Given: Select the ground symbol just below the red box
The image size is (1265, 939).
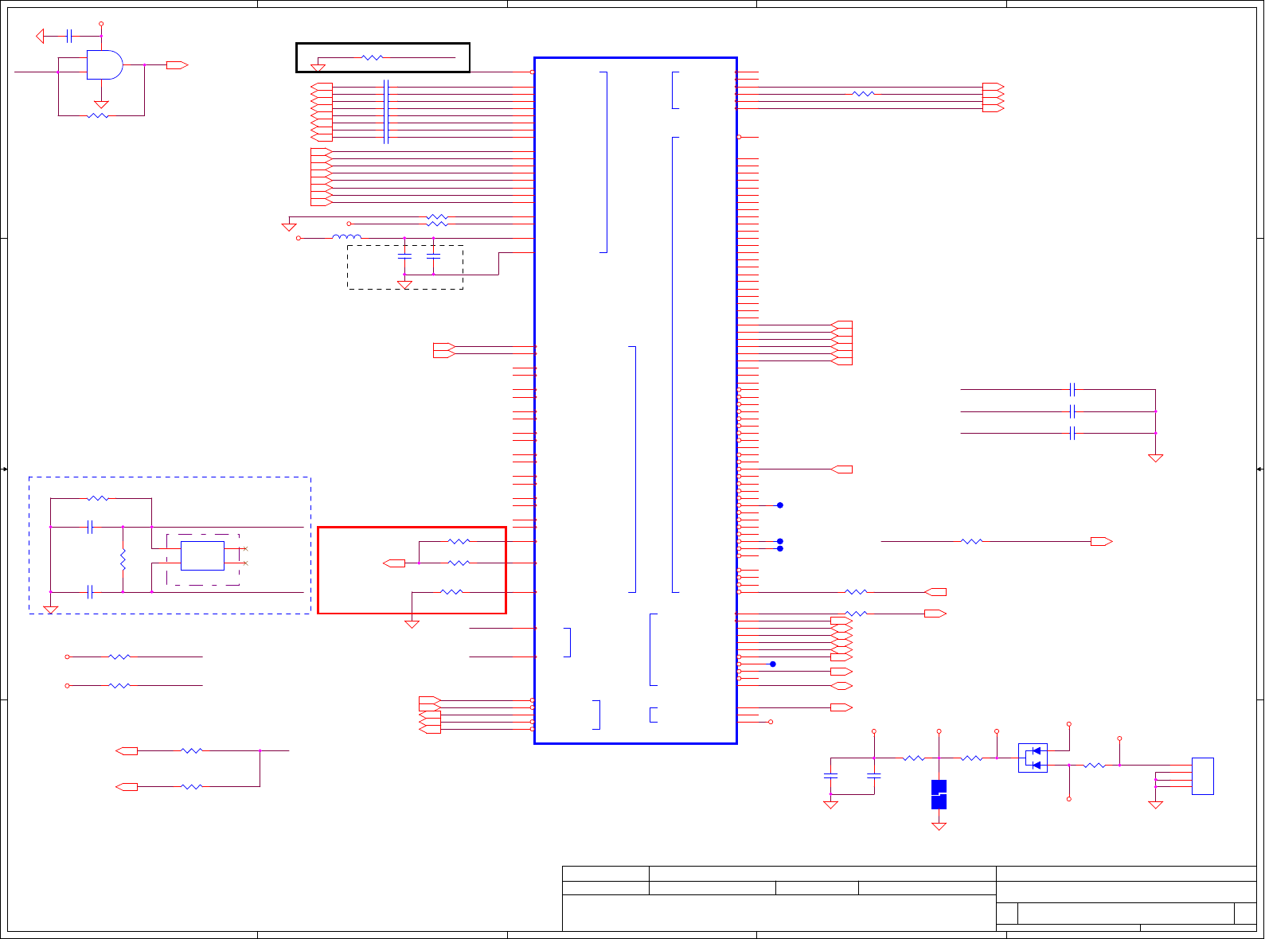Looking at the screenshot, I should pyautogui.click(x=412, y=625).
